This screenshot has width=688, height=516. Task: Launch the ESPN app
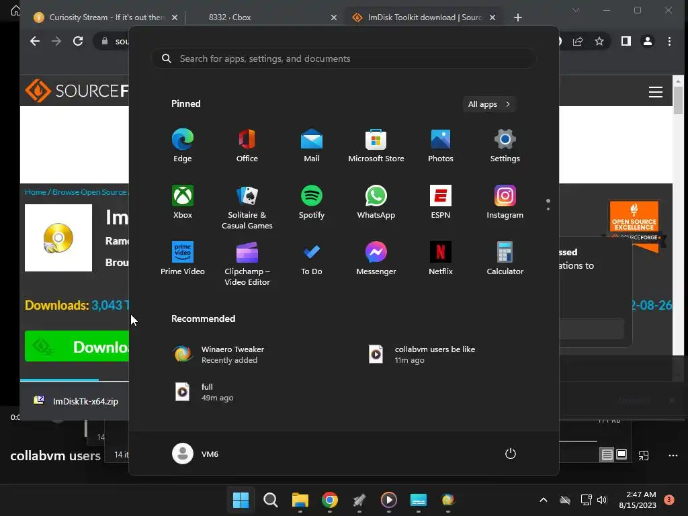coord(441,202)
